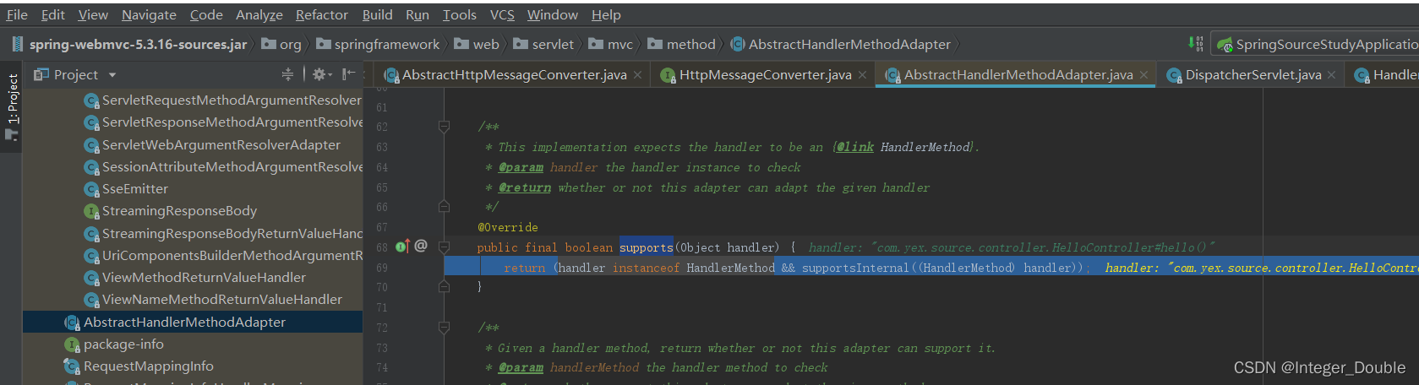The width and height of the screenshot is (1419, 385).
Task: Open the Run menu
Action: tap(418, 14)
